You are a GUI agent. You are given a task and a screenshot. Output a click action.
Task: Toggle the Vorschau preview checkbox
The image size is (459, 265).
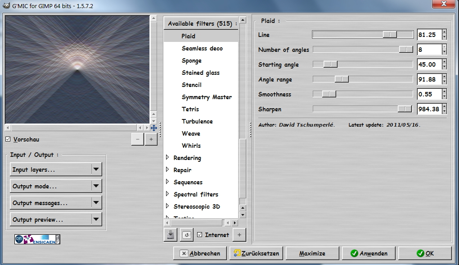[x=8, y=139]
